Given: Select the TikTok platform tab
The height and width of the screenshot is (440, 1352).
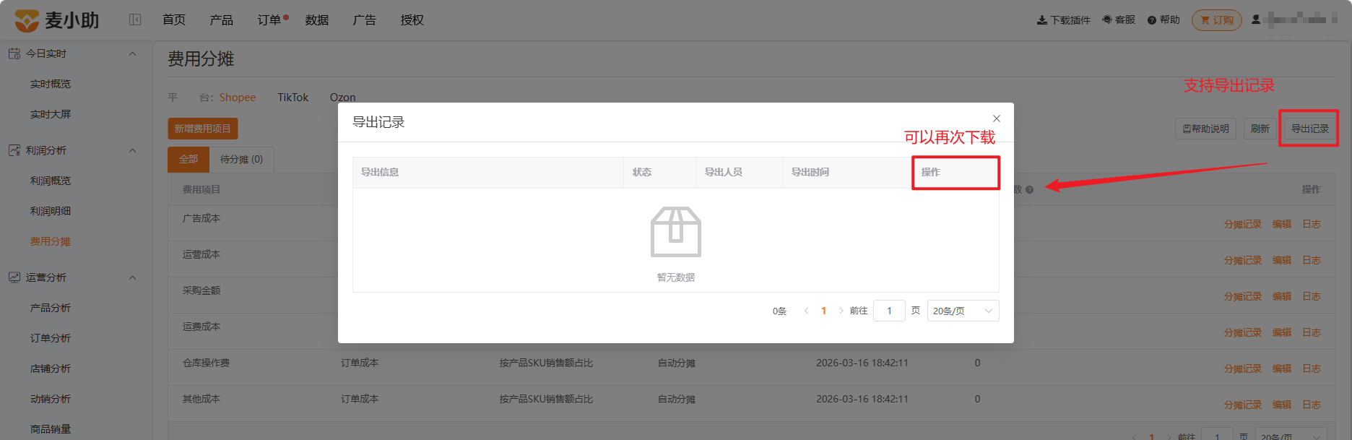Looking at the screenshot, I should click(293, 98).
